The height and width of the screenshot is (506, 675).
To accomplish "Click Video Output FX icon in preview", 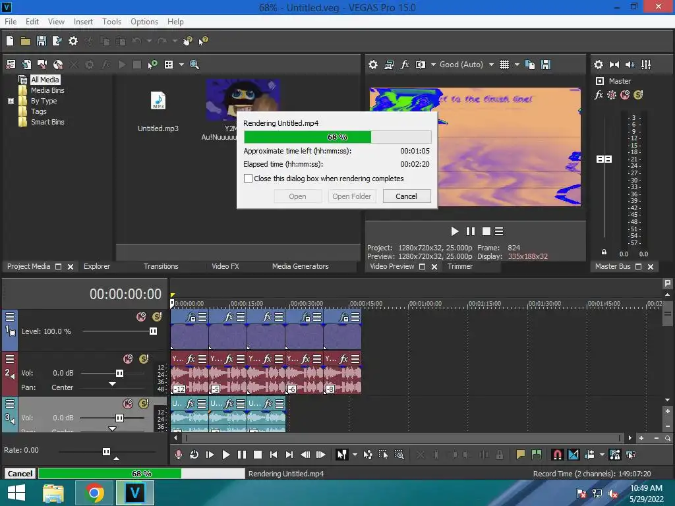I will 405,65.
